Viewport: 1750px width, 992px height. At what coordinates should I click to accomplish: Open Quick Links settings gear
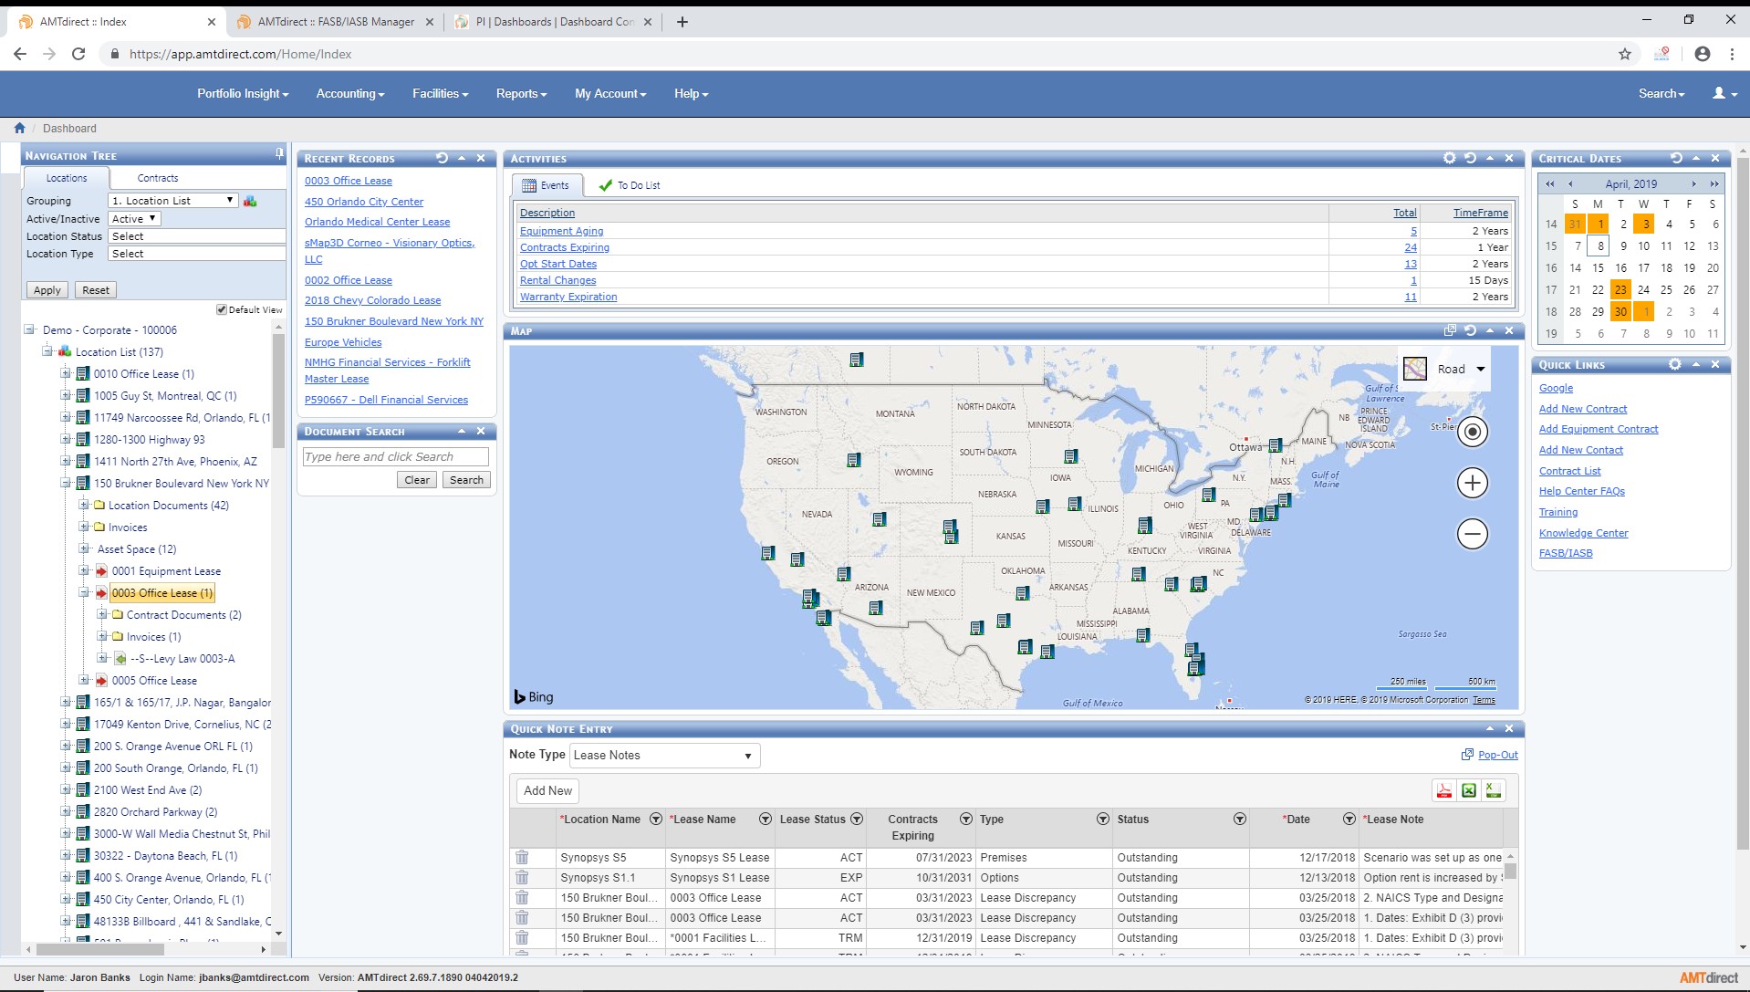point(1675,364)
